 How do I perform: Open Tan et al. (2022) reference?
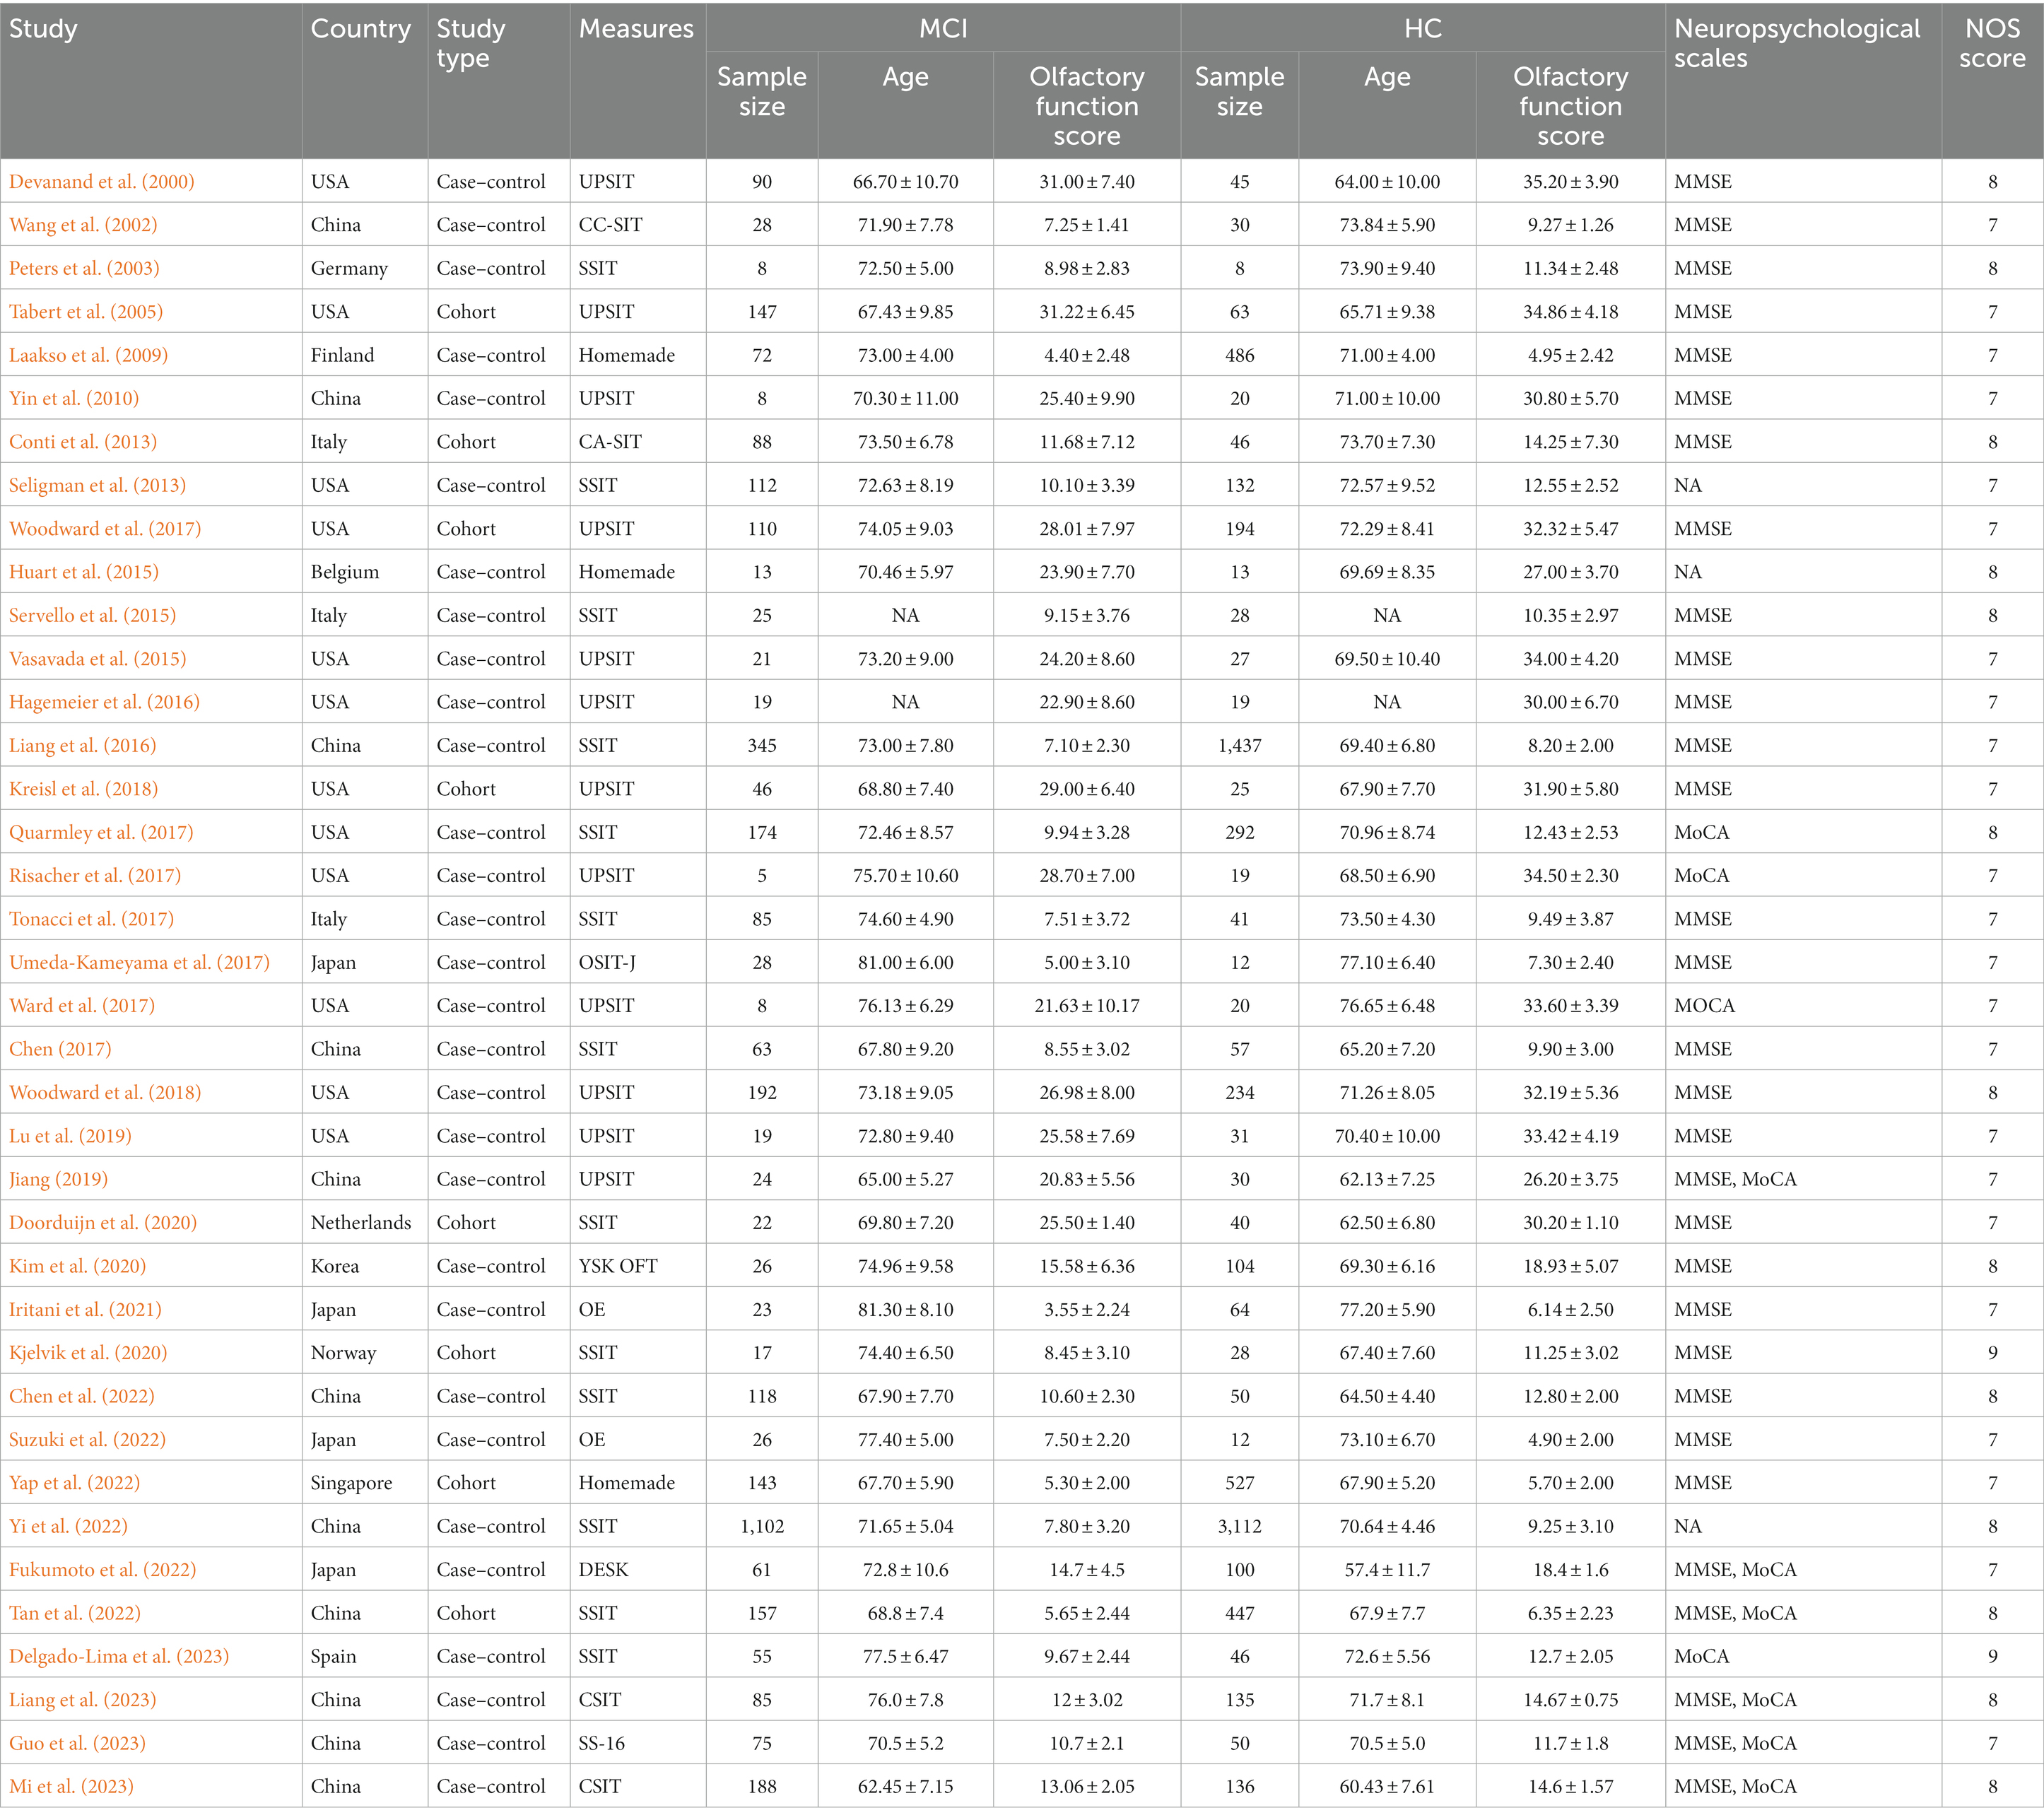click(x=75, y=1613)
